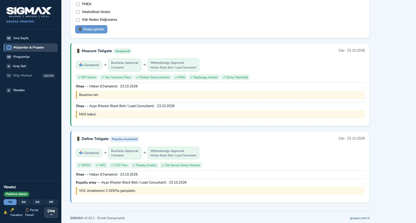
Task: Click checkmark on SIPOC chip
Action: pos(79,165)
